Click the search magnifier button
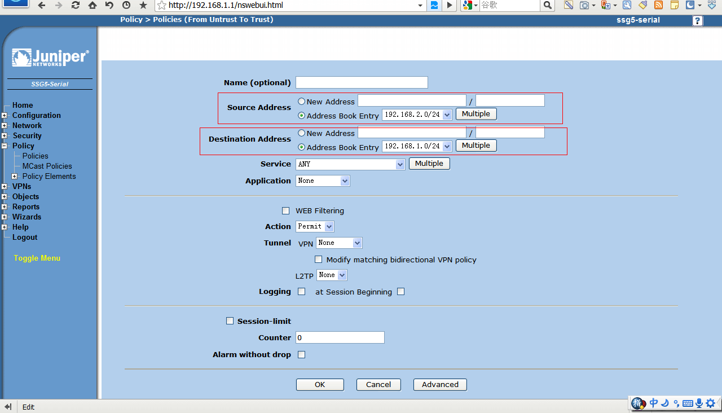 point(547,5)
